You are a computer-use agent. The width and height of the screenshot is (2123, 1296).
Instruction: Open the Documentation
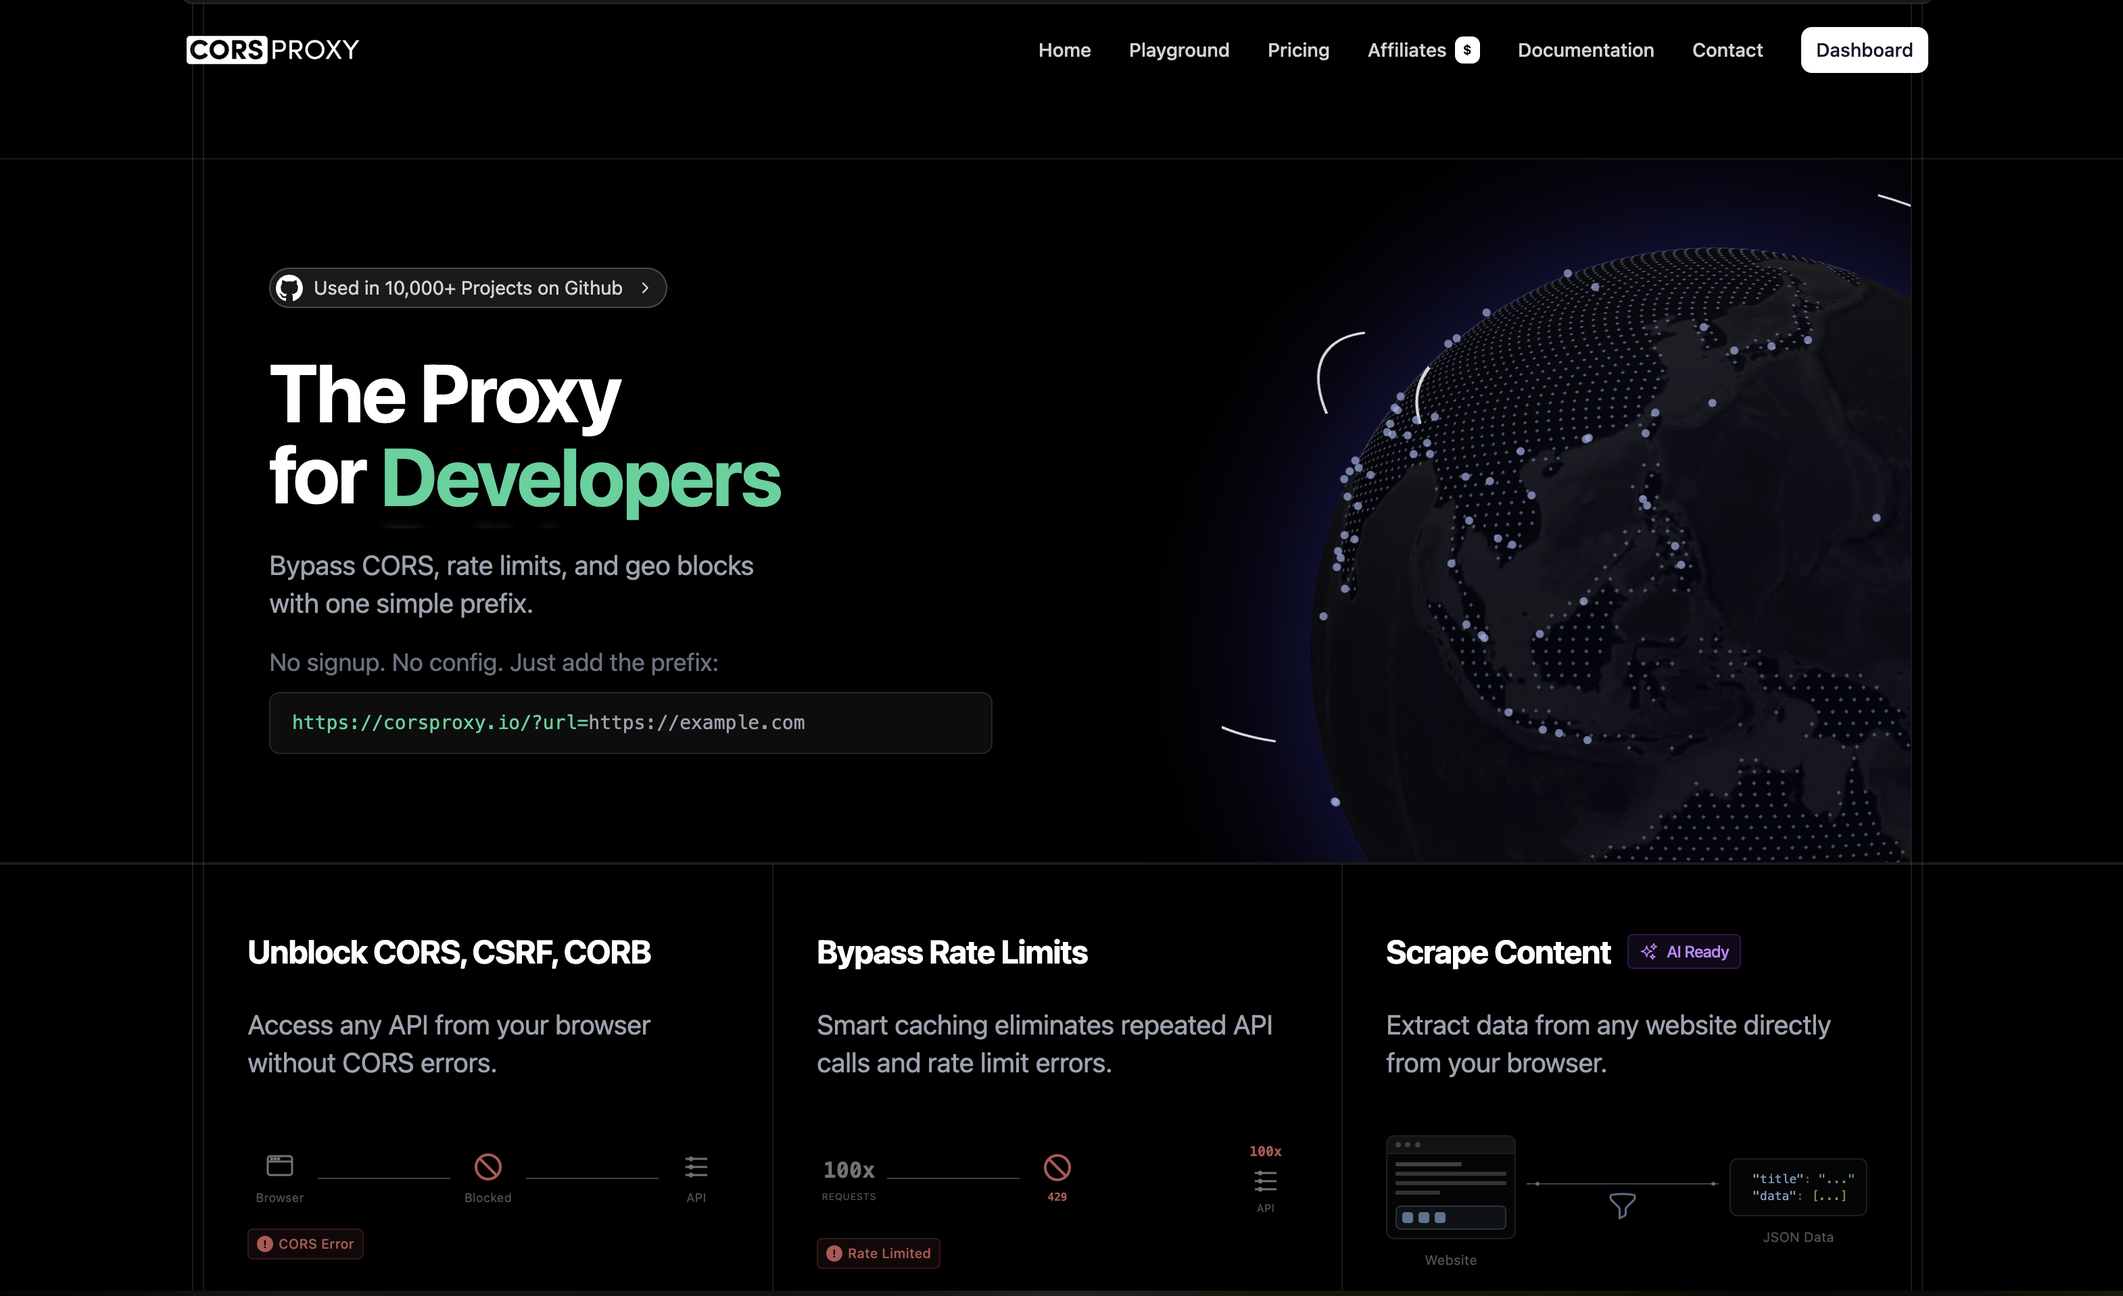point(1585,49)
